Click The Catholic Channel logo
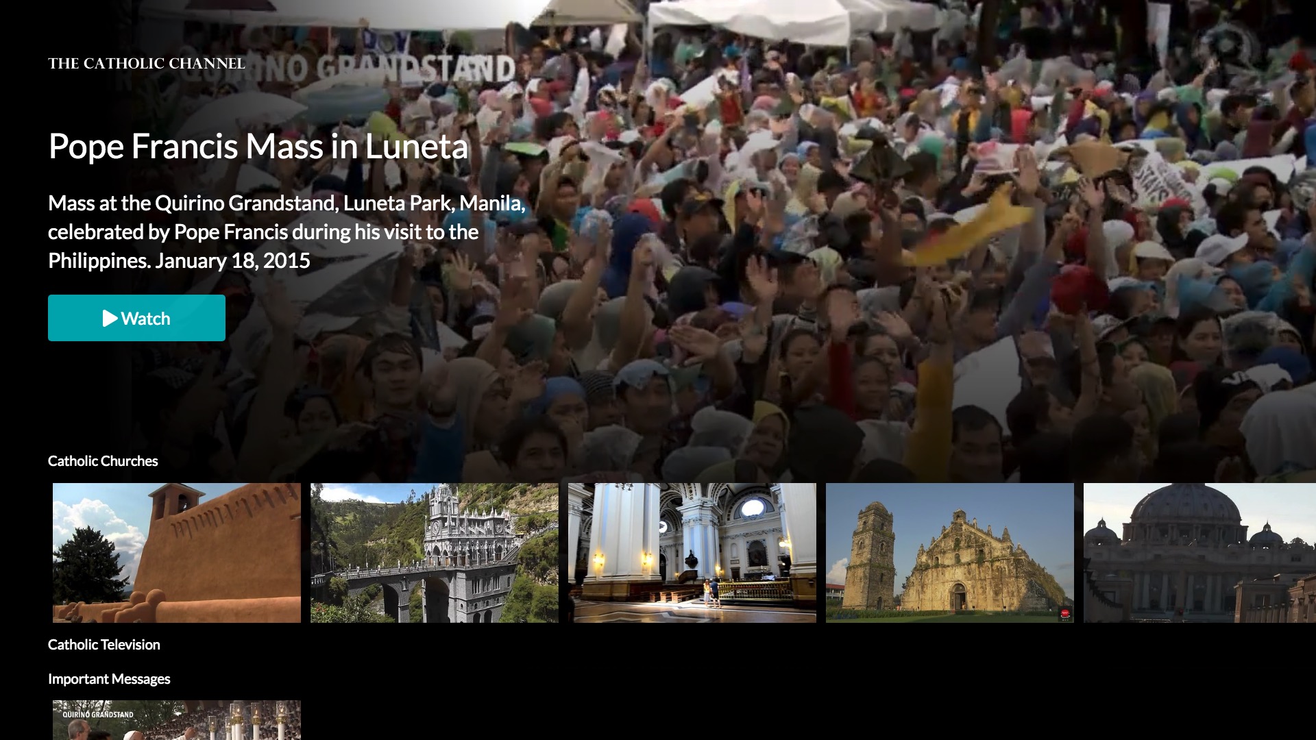 click(x=146, y=64)
